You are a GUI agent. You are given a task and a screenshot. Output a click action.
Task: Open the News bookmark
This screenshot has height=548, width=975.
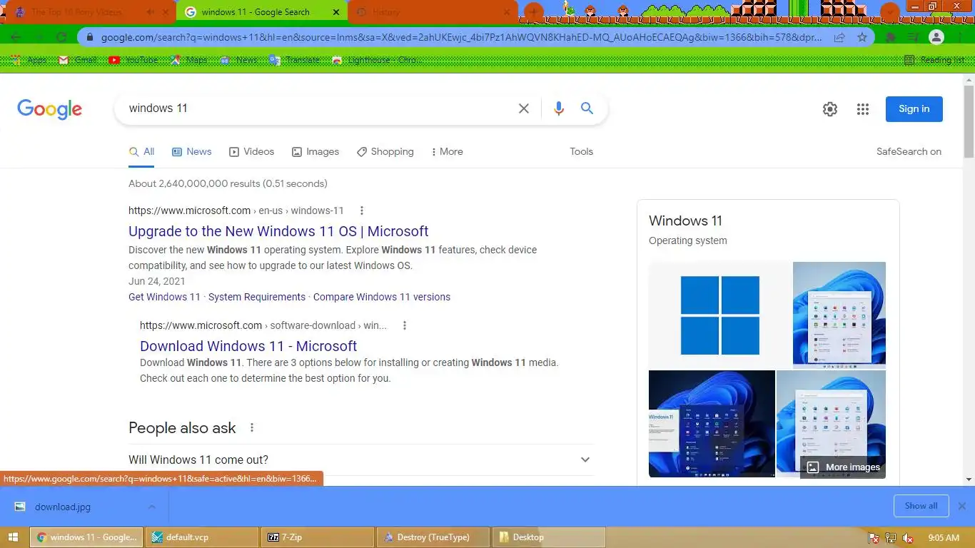[238, 60]
